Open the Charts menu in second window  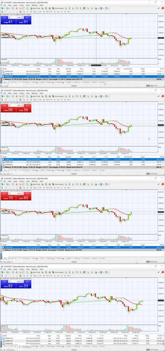click(x=22, y=93)
